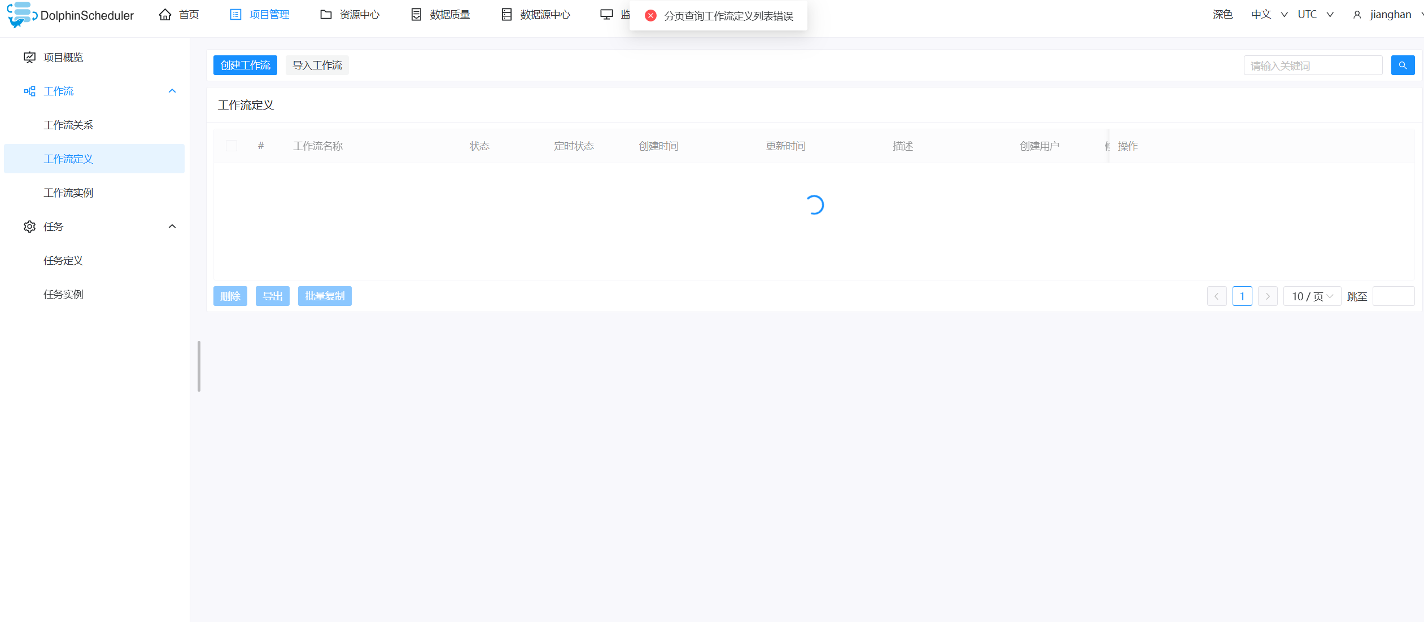
Task: Click the home icon beside 首页
Action: (165, 15)
